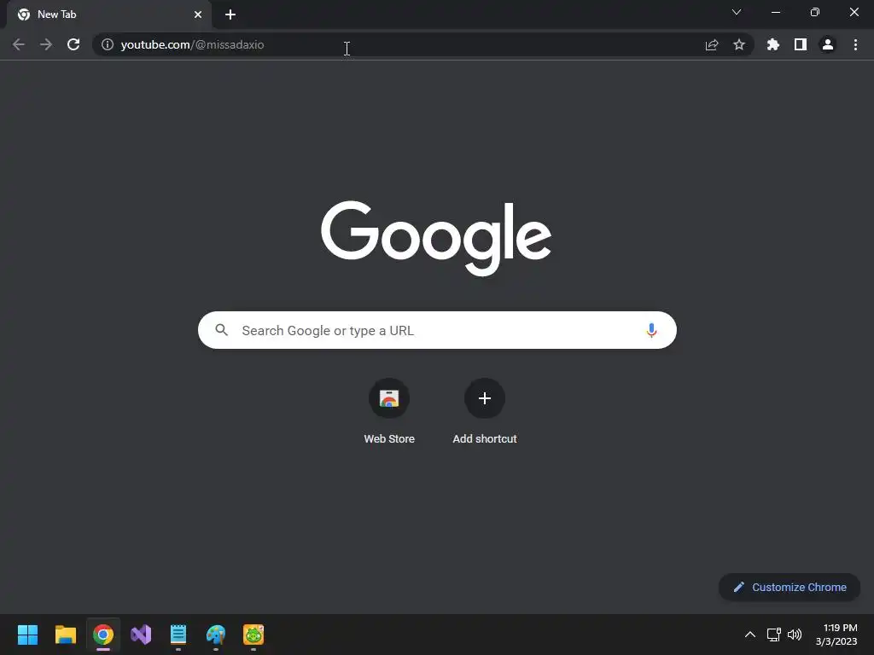The image size is (874, 655).
Task: Click the Search Google or type a URL box
Action: click(x=437, y=330)
